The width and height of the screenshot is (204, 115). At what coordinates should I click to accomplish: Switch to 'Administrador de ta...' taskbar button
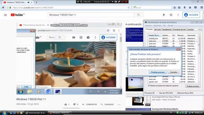(x=36, y=113)
